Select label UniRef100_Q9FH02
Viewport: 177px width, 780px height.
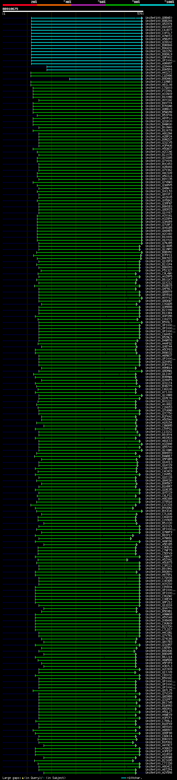(159, 57)
